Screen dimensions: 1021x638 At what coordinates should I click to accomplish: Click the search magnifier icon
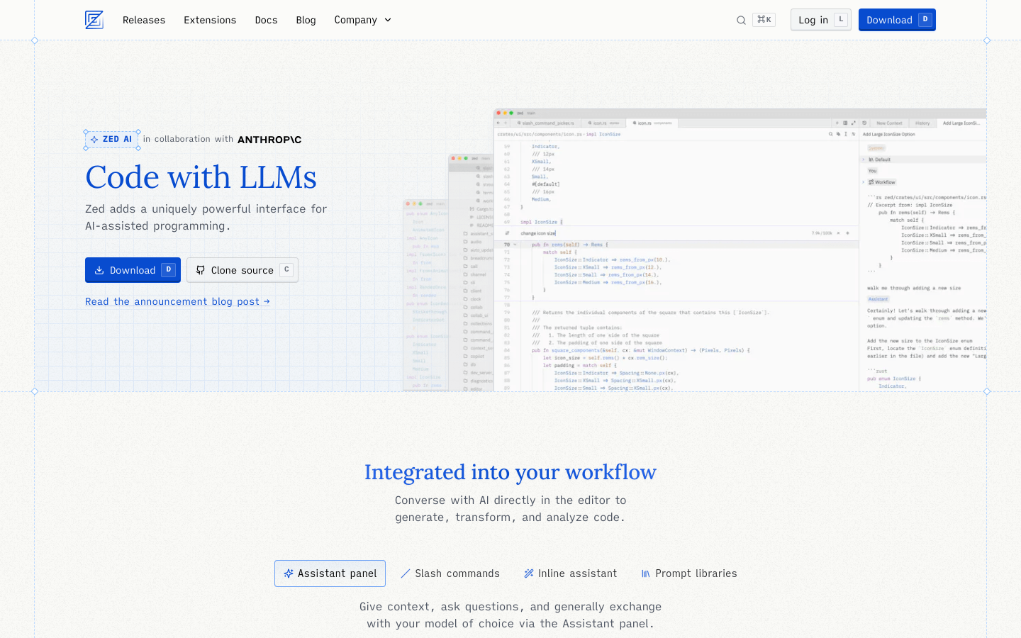(x=741, y=20)
